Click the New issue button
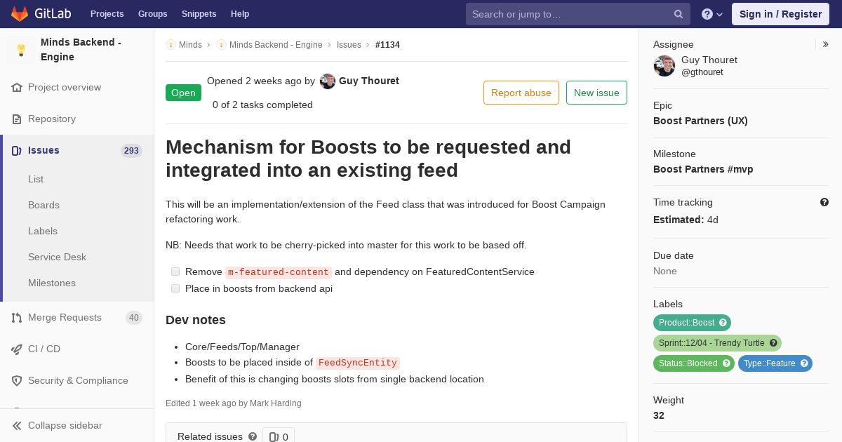842x442 pixels. click(x=596, y=93)
